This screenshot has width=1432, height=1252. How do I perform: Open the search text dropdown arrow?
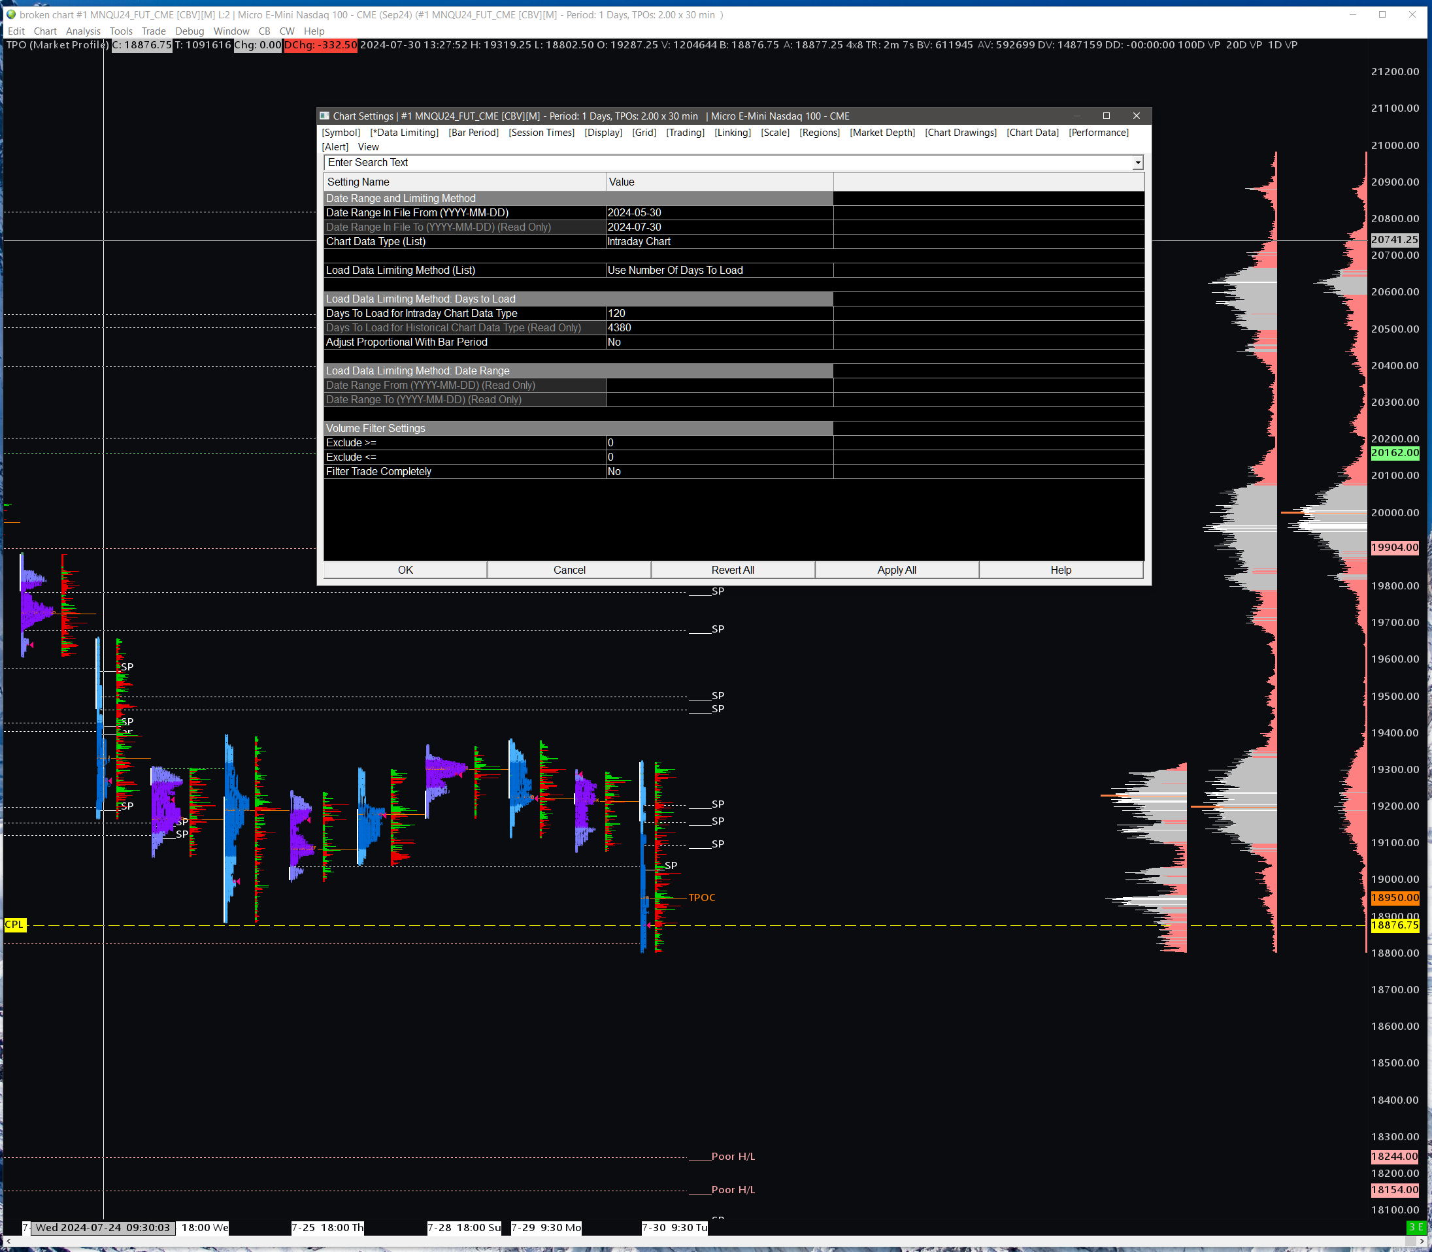(x=1138, y=163)
